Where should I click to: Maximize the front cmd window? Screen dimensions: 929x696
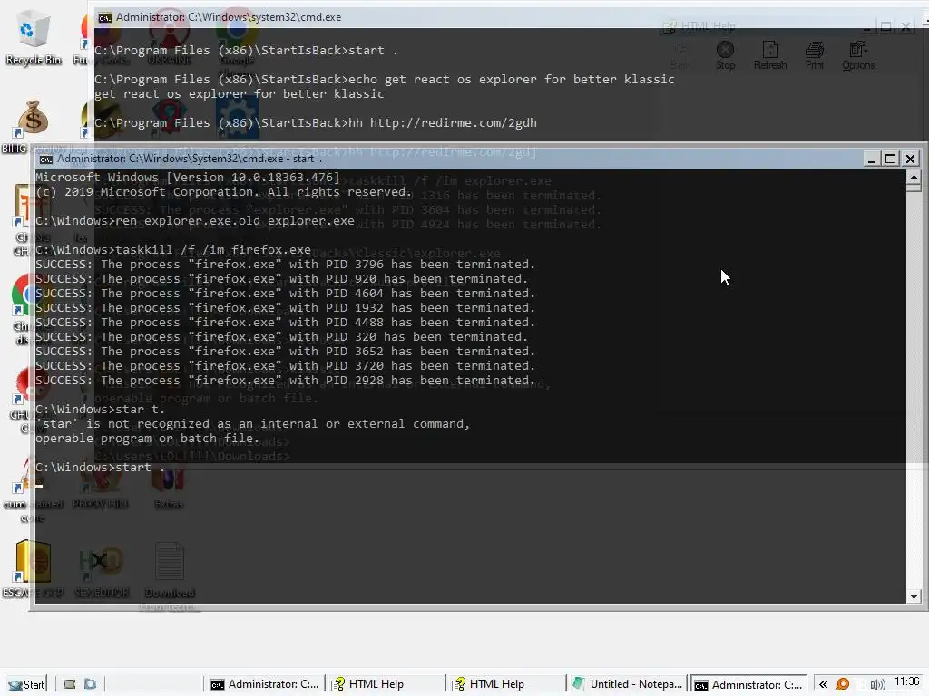point(890,159)
